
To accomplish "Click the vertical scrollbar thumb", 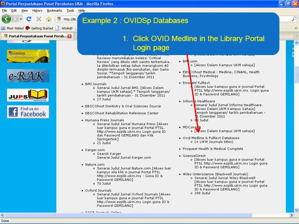I will (297, 74).
